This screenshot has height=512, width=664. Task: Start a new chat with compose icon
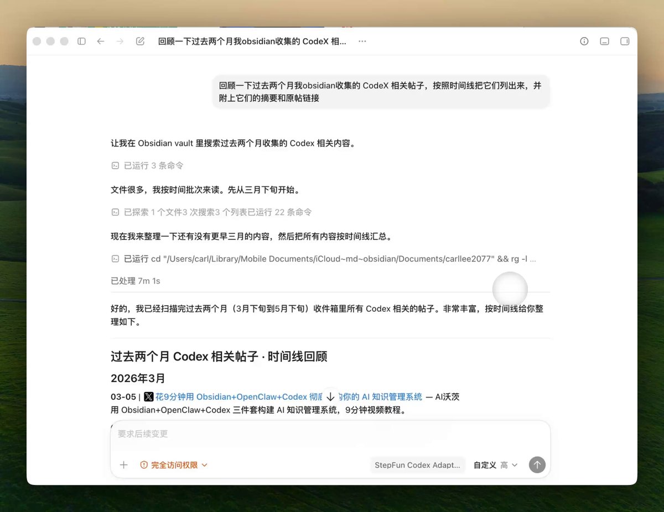tap(141, 41)
